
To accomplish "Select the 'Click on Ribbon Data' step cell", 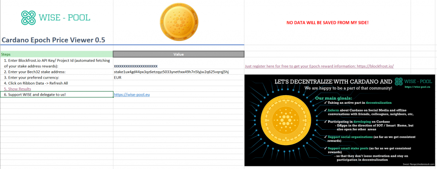I will 57,83.
